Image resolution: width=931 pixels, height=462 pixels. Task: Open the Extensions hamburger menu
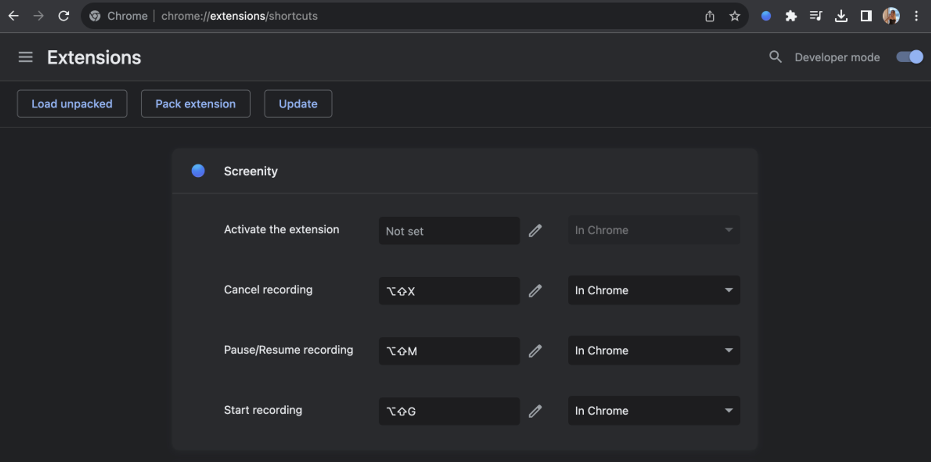pyautogui.click(x=26, y=57)
